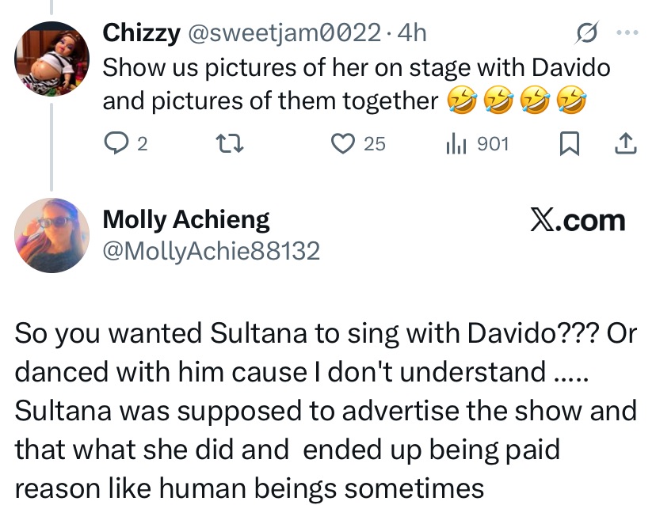Click the Molly Achieng display name
This screenshot has height=505, width=656.
tap(186, 219)
